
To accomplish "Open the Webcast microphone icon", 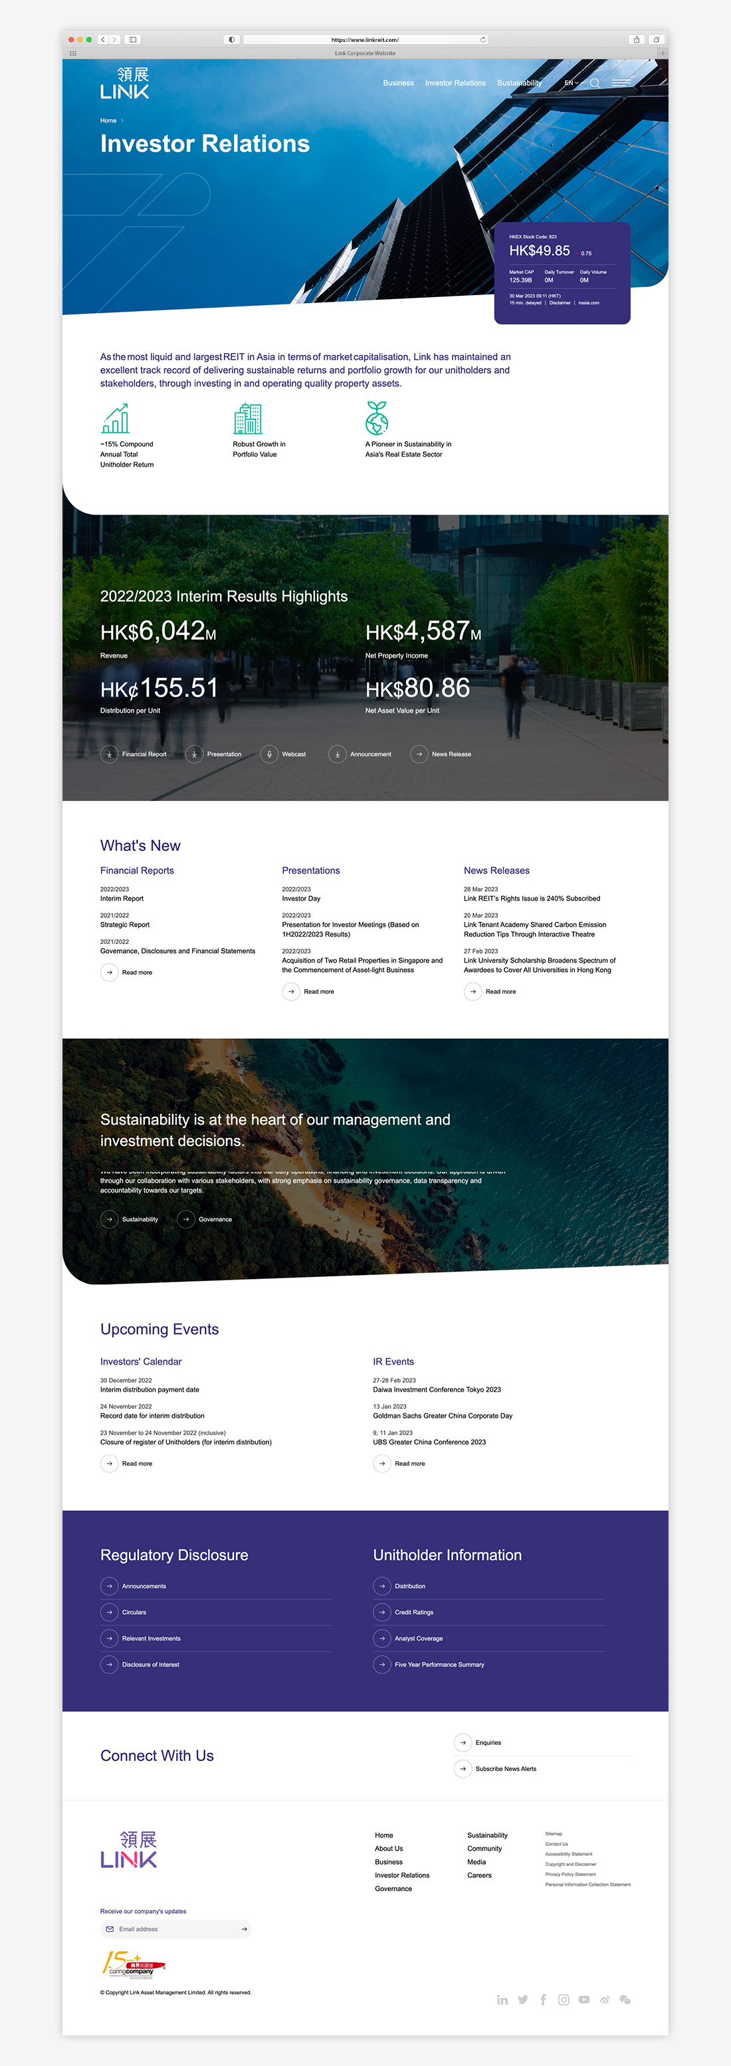I will [x=269, y=754].
